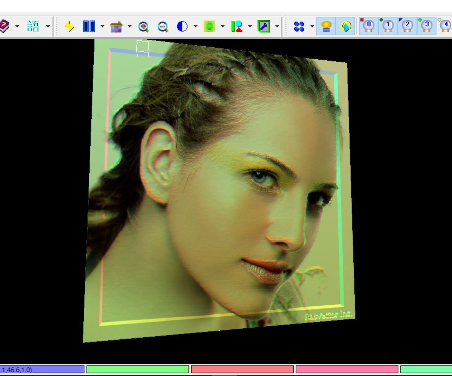Click the blue four-dots cluster icon
Screen dimensions: 452x376
[x=299, y=26]
